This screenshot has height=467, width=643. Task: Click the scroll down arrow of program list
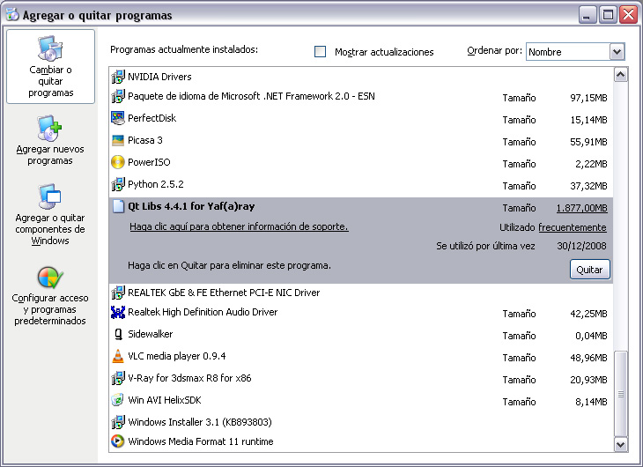(620, 445)
